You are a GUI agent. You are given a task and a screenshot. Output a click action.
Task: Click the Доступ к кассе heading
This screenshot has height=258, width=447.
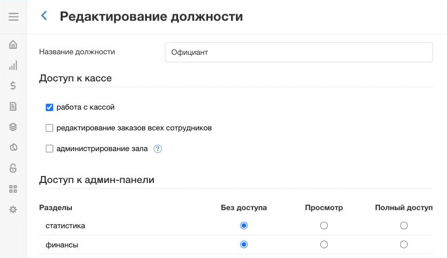tap(75, 78)
